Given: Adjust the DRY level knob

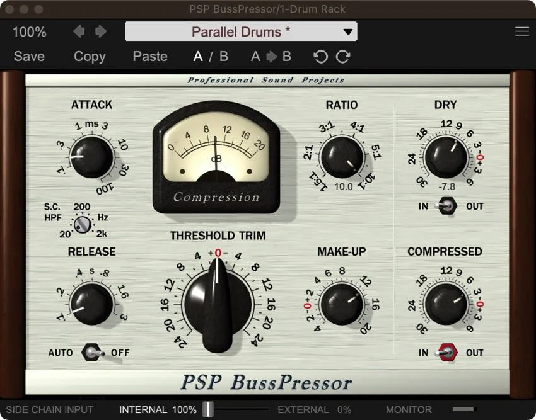Looking at the screenshot, I should pyautogui.click(x=446, y=156).
